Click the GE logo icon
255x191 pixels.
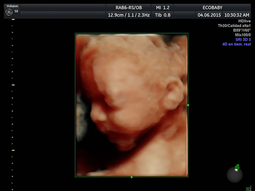pos(9,12)
